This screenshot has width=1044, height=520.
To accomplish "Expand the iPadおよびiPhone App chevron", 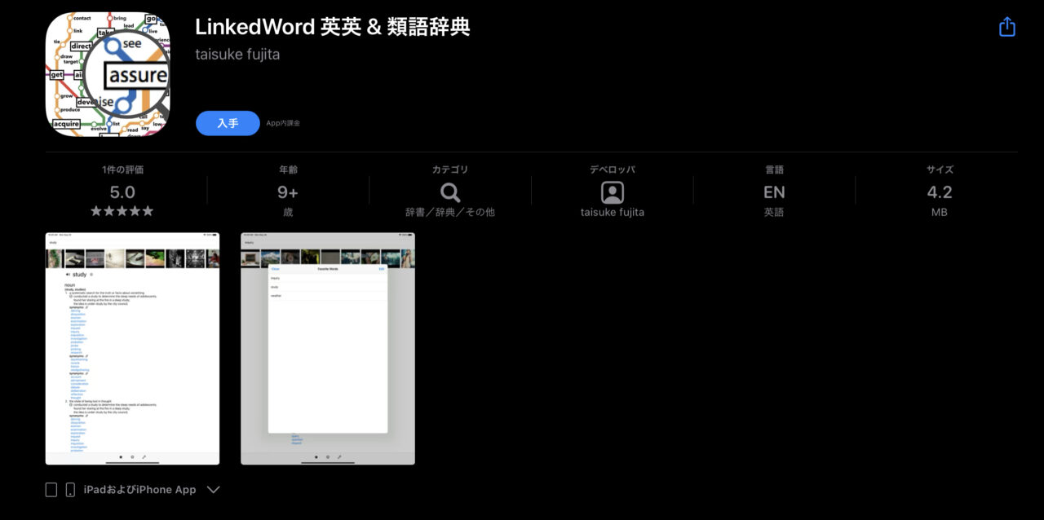I will [x=213, y=490].
